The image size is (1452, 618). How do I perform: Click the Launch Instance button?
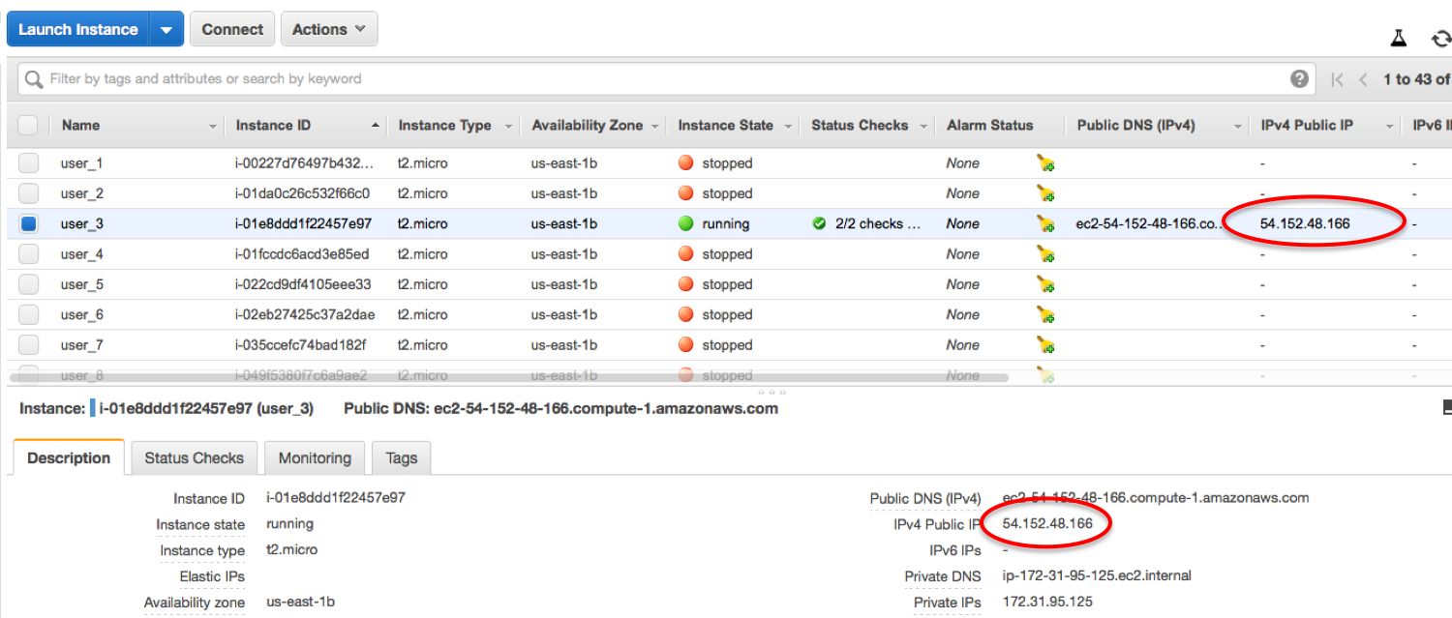(x=77, y=29)
